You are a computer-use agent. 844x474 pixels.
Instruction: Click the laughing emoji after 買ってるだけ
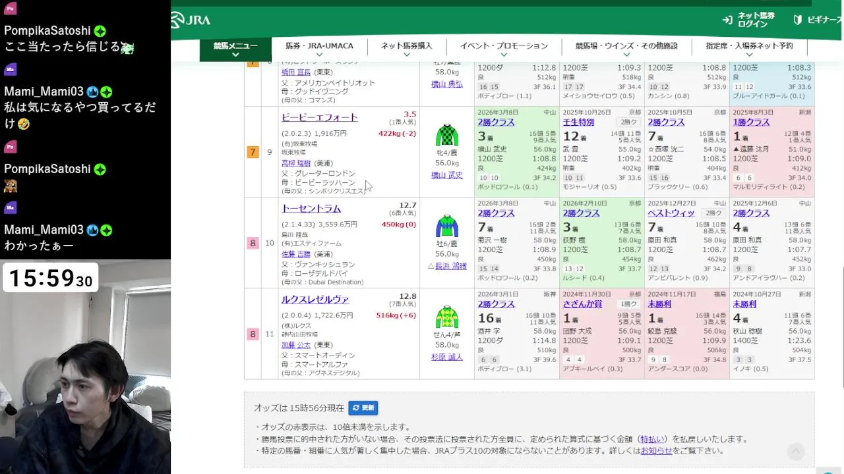tap(24, 124)
